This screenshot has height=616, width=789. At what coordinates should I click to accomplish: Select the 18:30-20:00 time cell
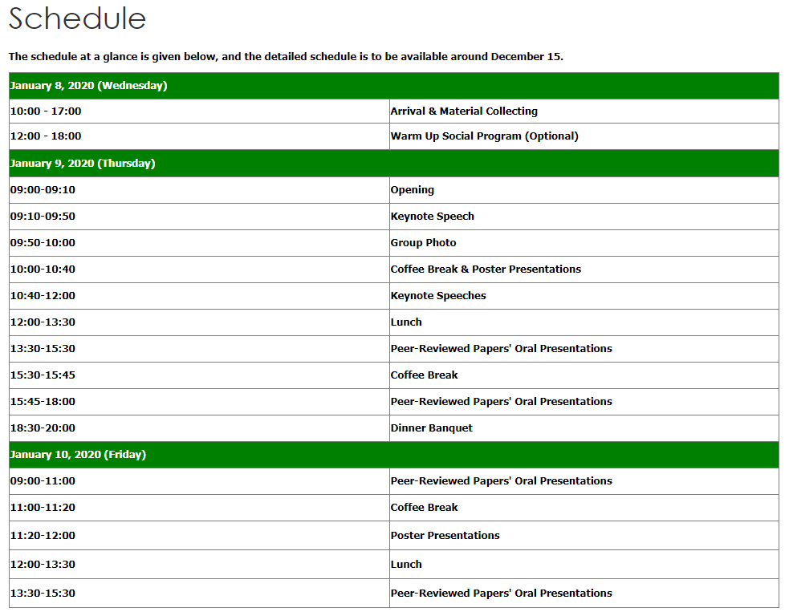coord(43,428)
